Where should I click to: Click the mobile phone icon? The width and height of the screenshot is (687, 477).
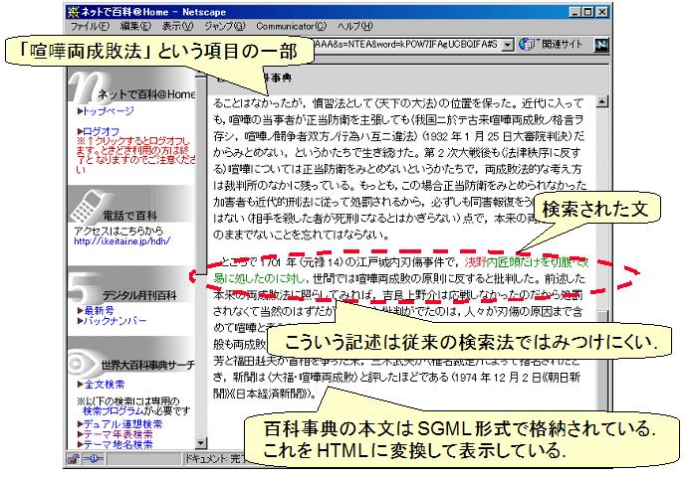pos(89,207)
